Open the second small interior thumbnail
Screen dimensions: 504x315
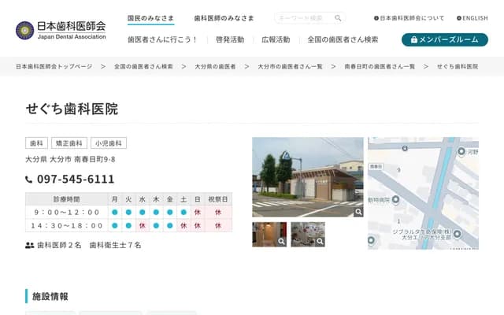(308, 235)
